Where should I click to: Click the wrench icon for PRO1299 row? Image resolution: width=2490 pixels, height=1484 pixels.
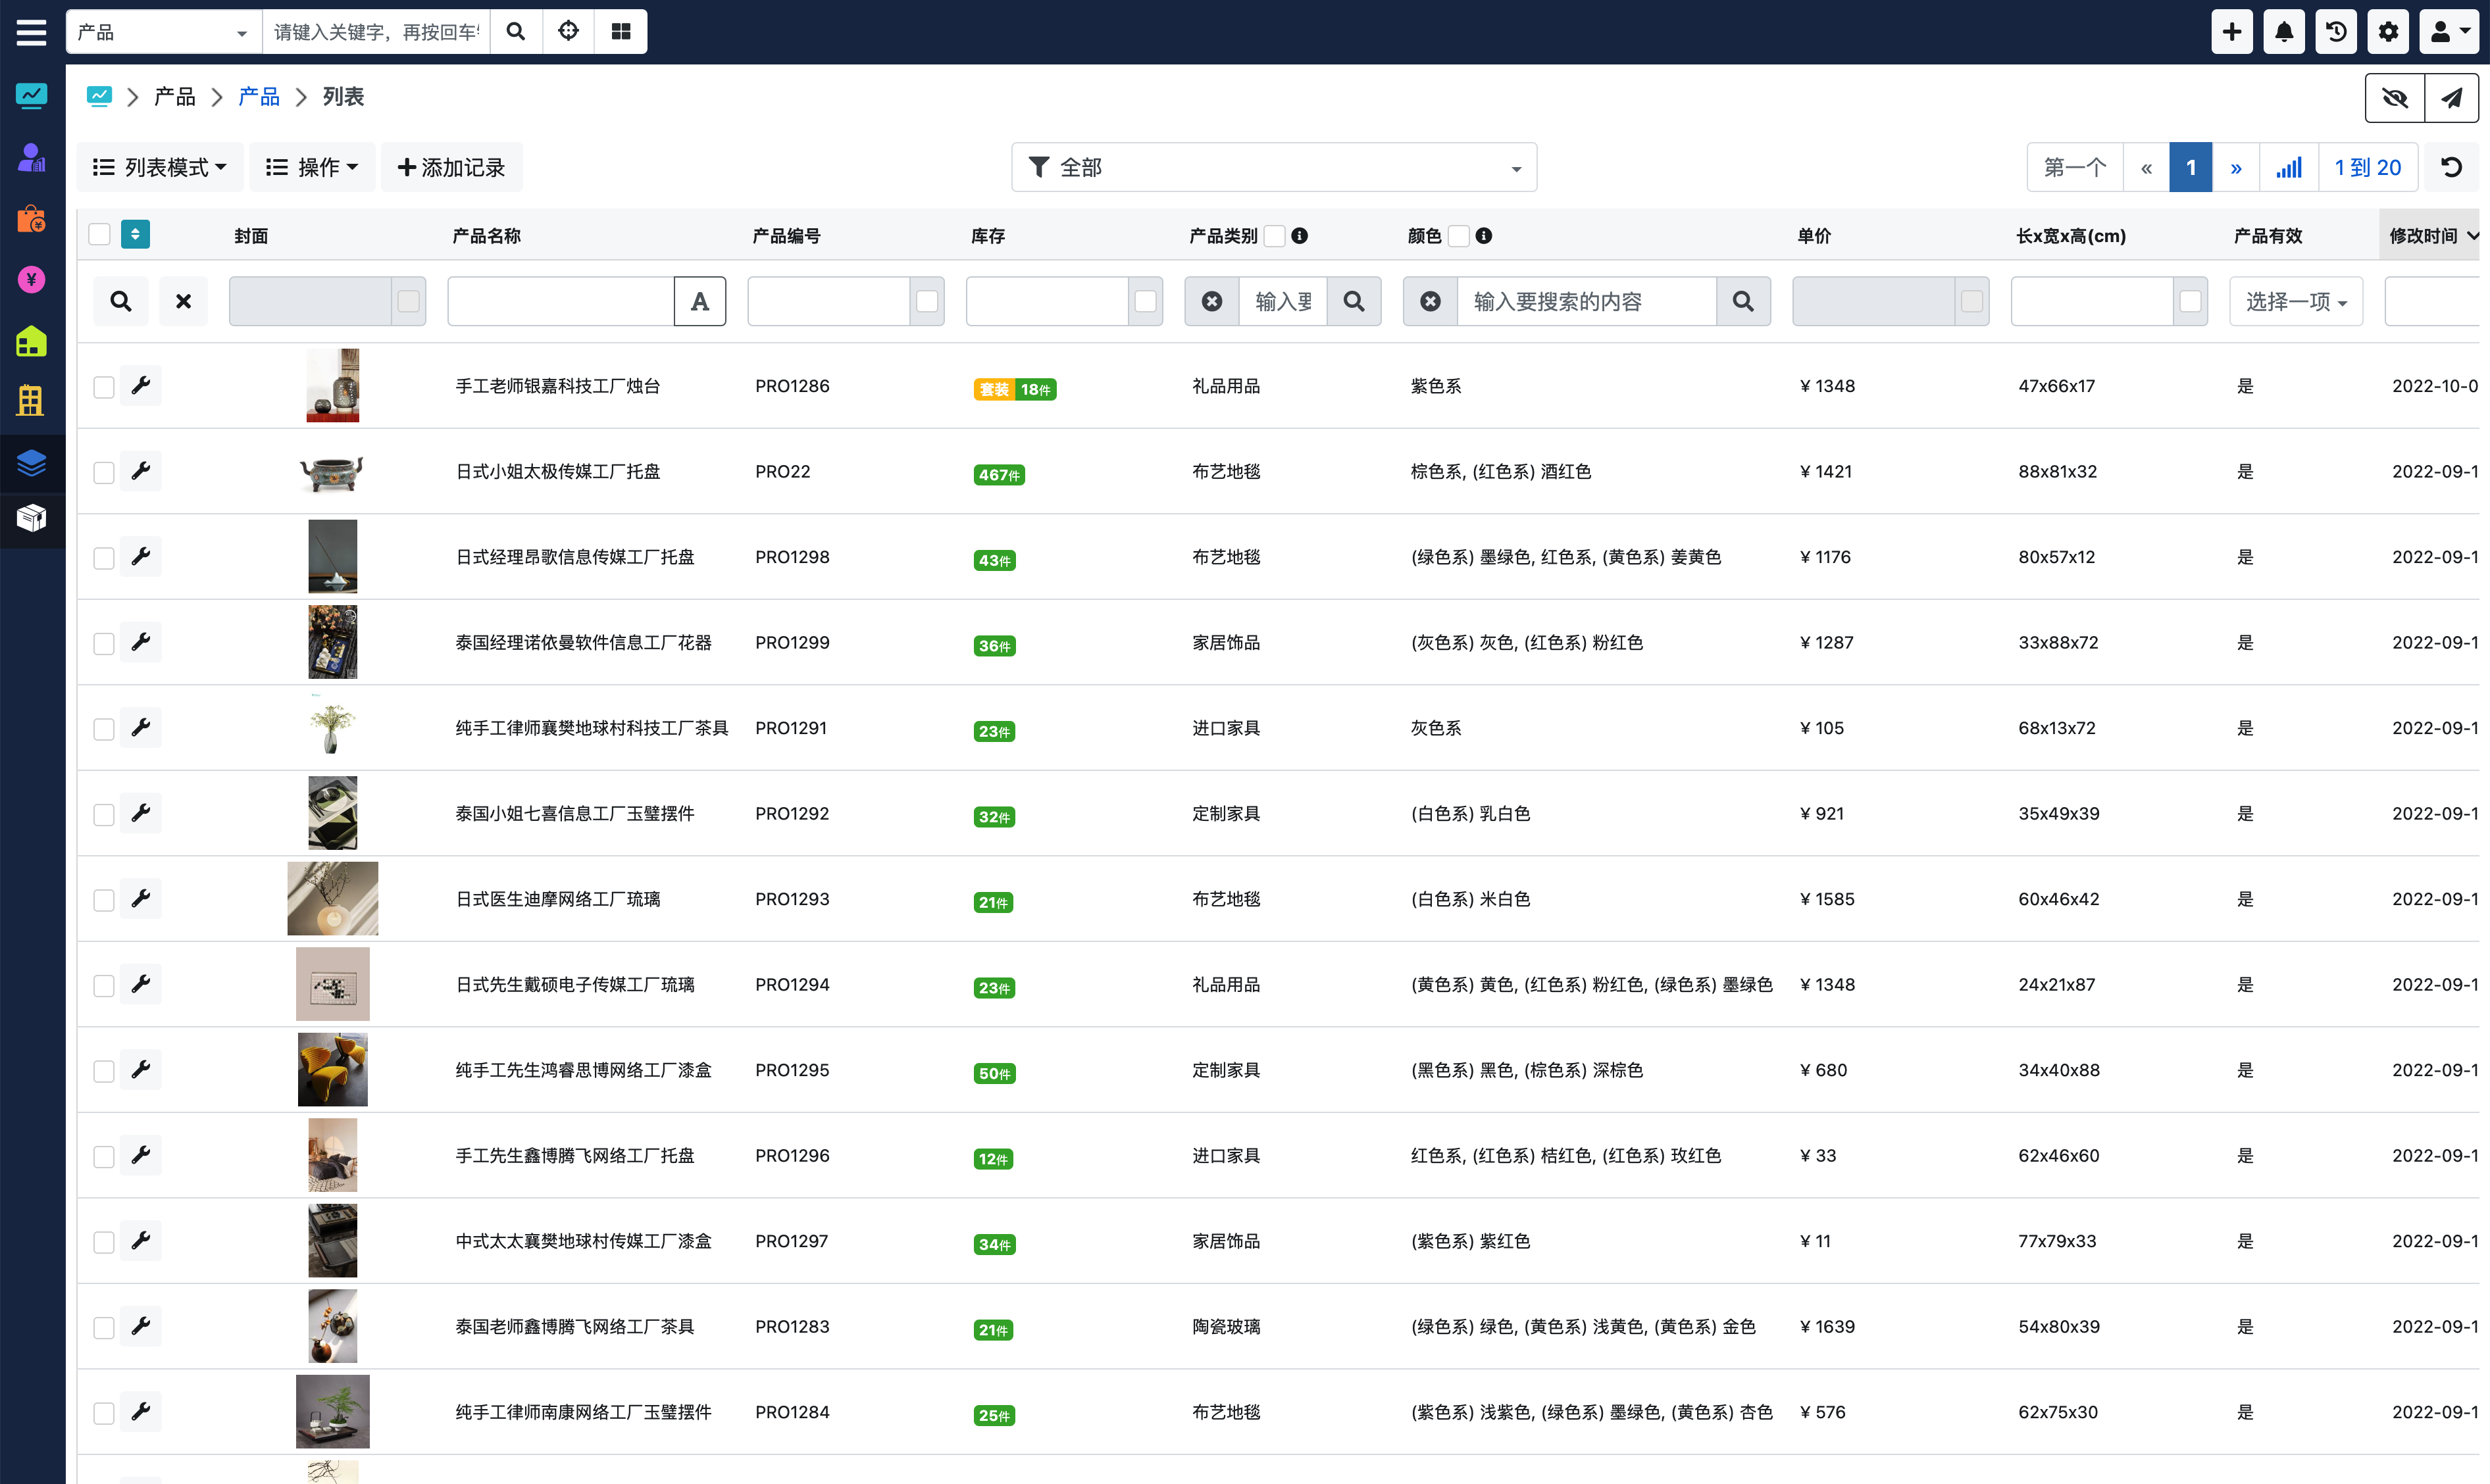point(141,642)
